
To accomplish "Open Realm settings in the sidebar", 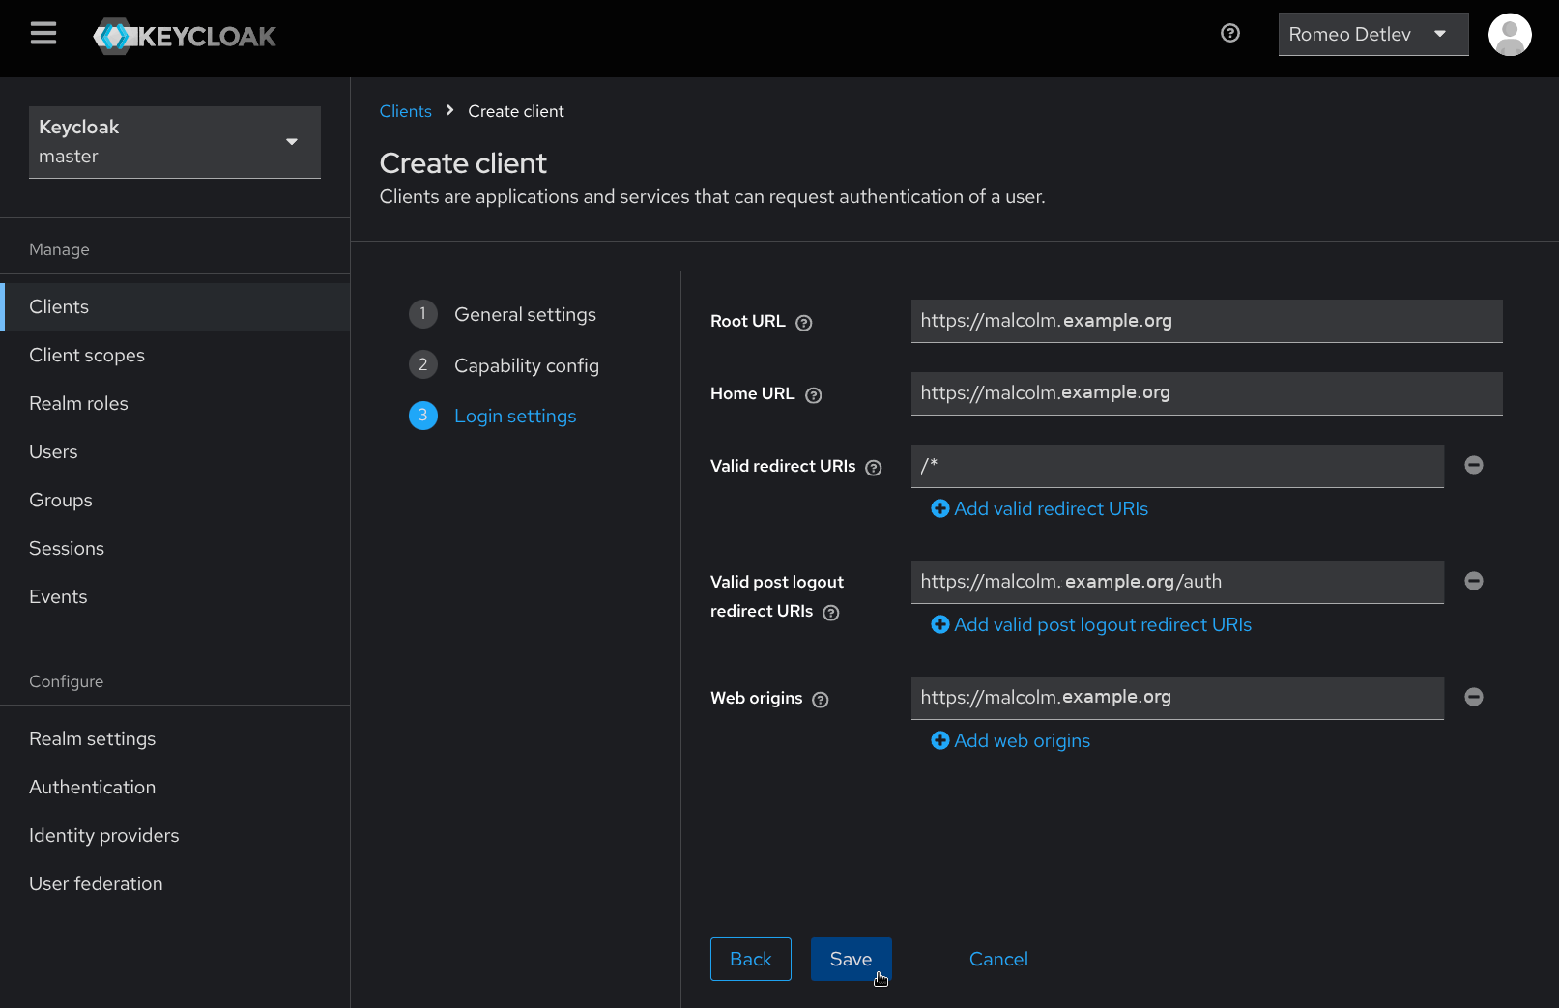I will [x=175, y=739].
